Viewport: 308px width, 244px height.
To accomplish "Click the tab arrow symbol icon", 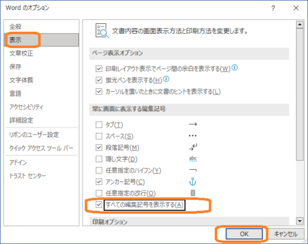I will coord(193,124).
